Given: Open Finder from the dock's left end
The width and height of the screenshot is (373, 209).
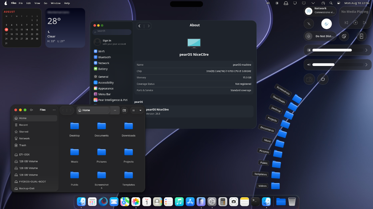Looking at the screenshot, I should [81, 202].
